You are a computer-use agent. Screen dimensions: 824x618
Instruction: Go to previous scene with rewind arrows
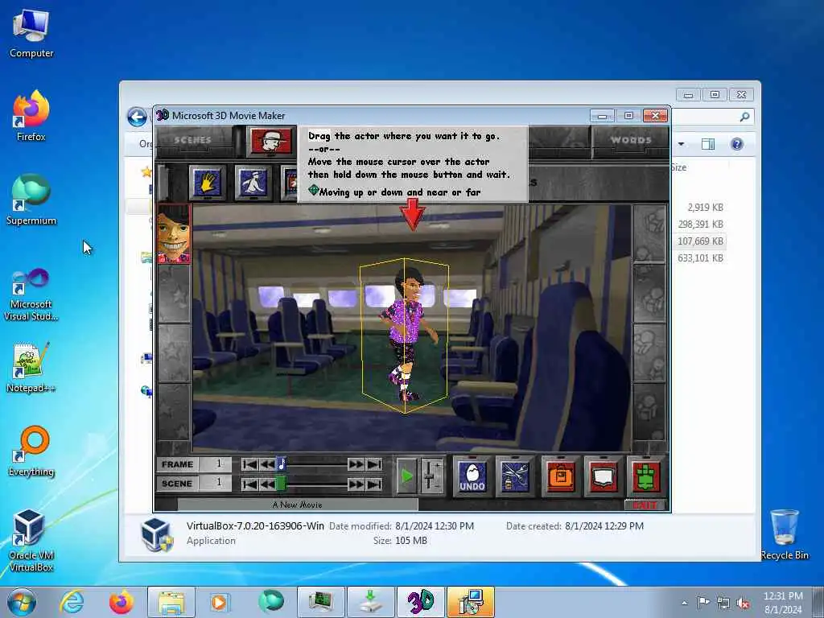(267, 484)
